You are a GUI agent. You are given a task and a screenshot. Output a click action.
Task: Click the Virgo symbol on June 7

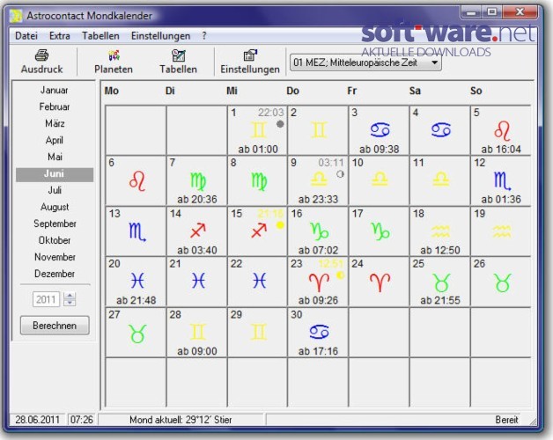[197, 181]
